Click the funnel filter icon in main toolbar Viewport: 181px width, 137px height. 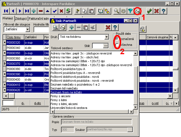coord(130,11)
